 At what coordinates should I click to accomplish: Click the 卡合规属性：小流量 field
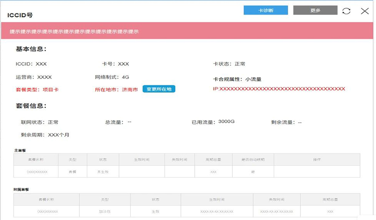click(237, 79)
